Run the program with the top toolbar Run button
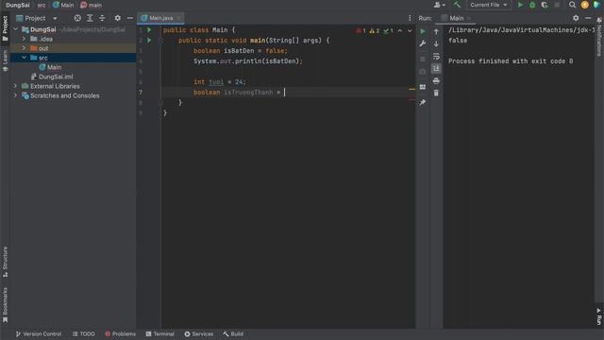 tap(520, 5)
